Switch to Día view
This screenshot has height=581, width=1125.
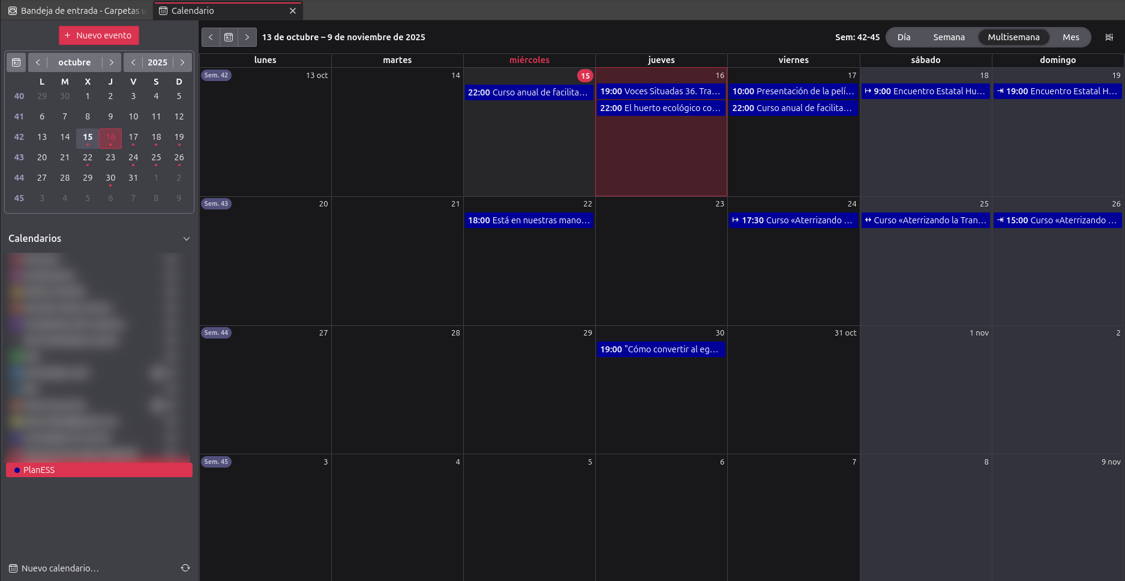coord(904,37)
